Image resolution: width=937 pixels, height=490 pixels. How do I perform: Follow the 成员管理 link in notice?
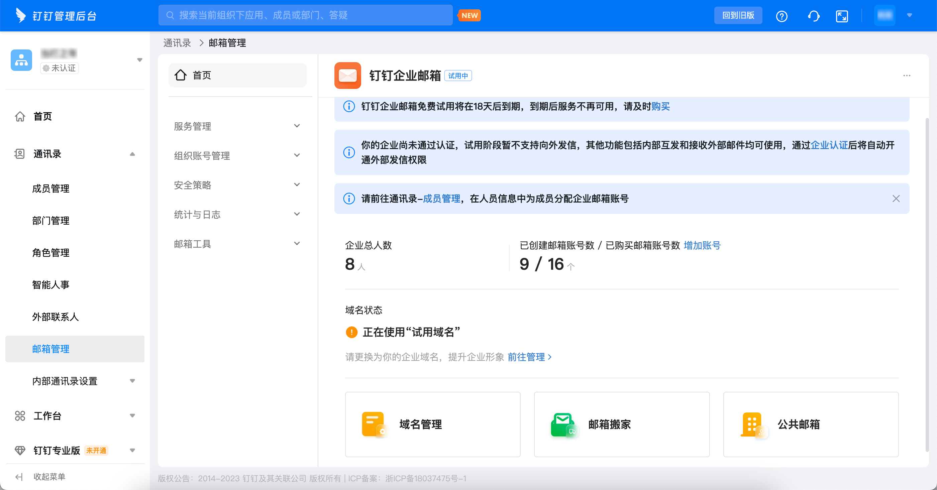(442, 199)
